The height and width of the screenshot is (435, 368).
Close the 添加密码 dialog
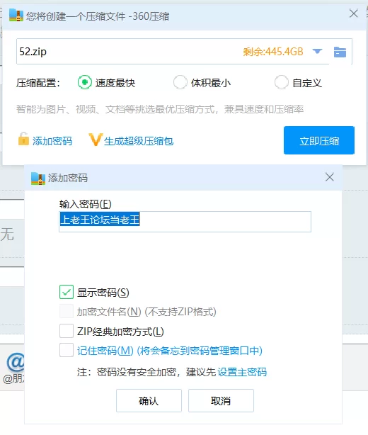pyautogui.click(x=330, y=177)
